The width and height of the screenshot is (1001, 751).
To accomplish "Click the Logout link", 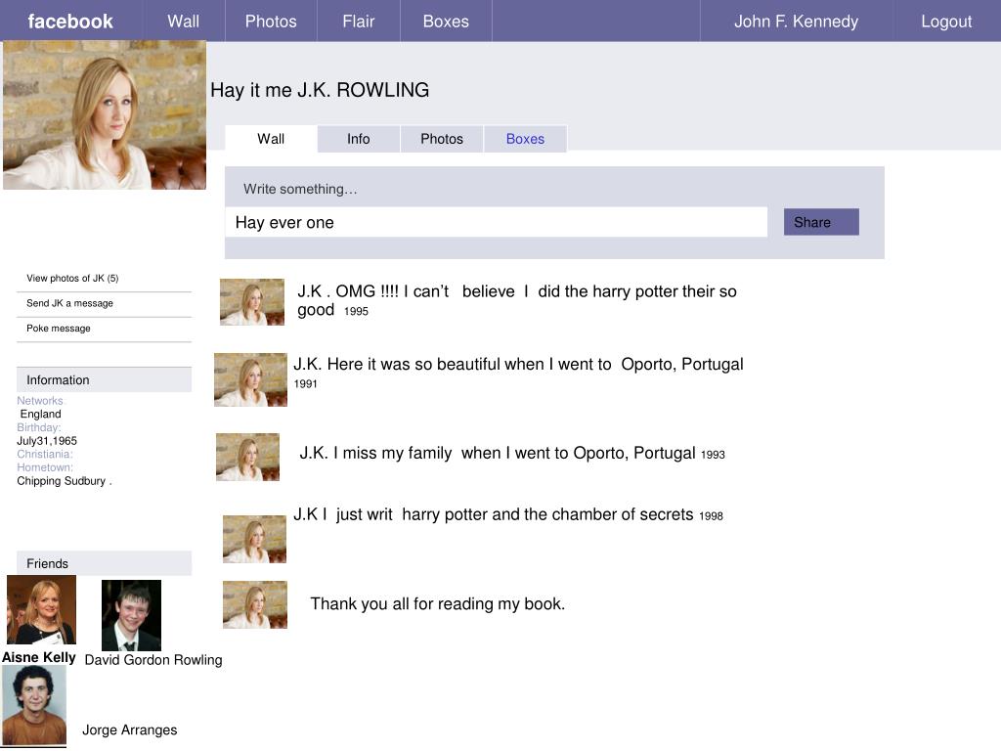I will pos(946,22).
